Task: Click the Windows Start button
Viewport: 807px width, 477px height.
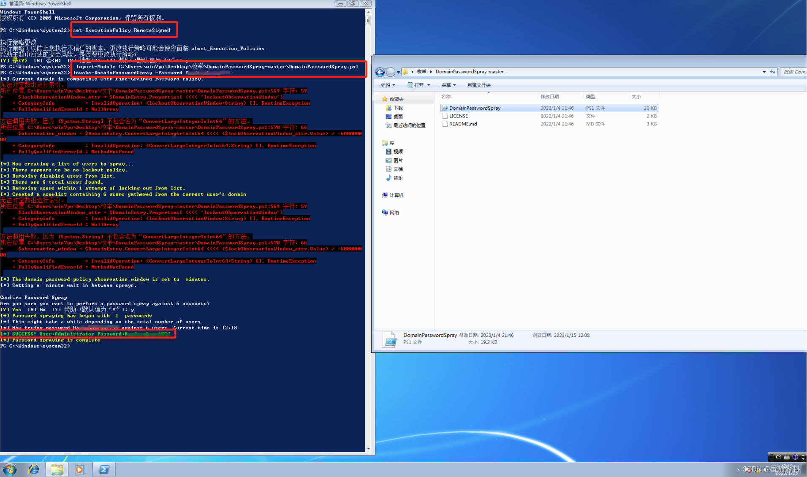Action: (x=9, y=469)
